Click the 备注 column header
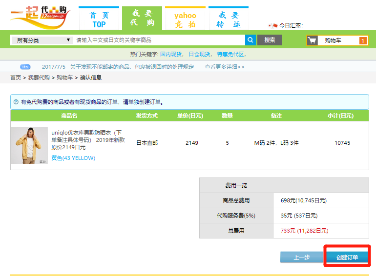Image resolution: width=376 pixels, height=276 pixels. pos(276,116)
